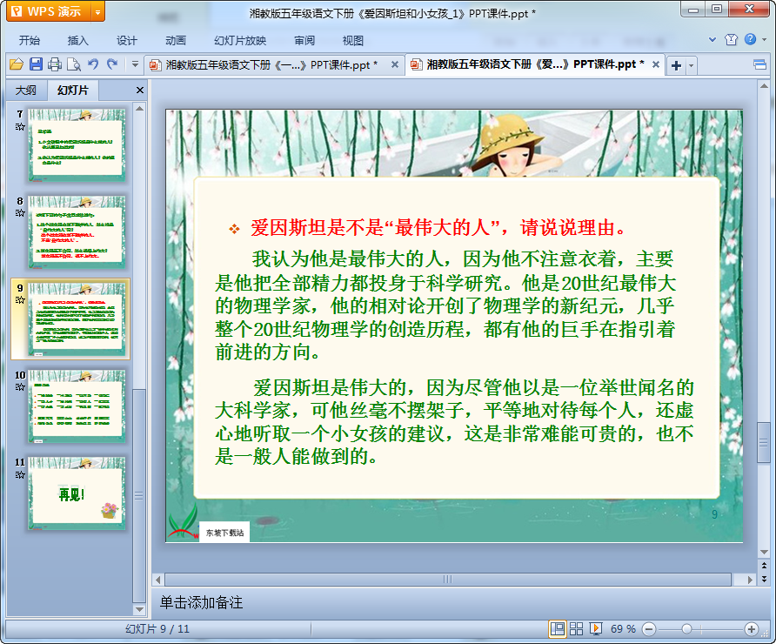Redo the last action
This screenshot has height=644, width=776.
[x=112, y=64]
